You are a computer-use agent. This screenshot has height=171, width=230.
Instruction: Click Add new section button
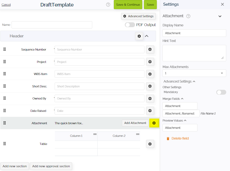(x=15, y=166)
